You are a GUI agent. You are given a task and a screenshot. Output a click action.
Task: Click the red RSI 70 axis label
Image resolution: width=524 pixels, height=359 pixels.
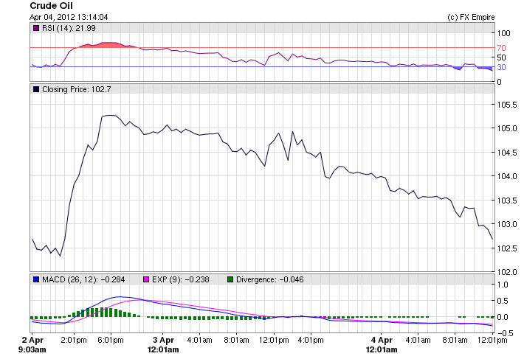(501, 48)
